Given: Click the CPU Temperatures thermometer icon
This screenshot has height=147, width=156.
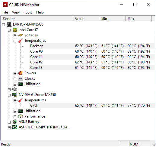Looking at the screenshot, I should click(21, 41).
